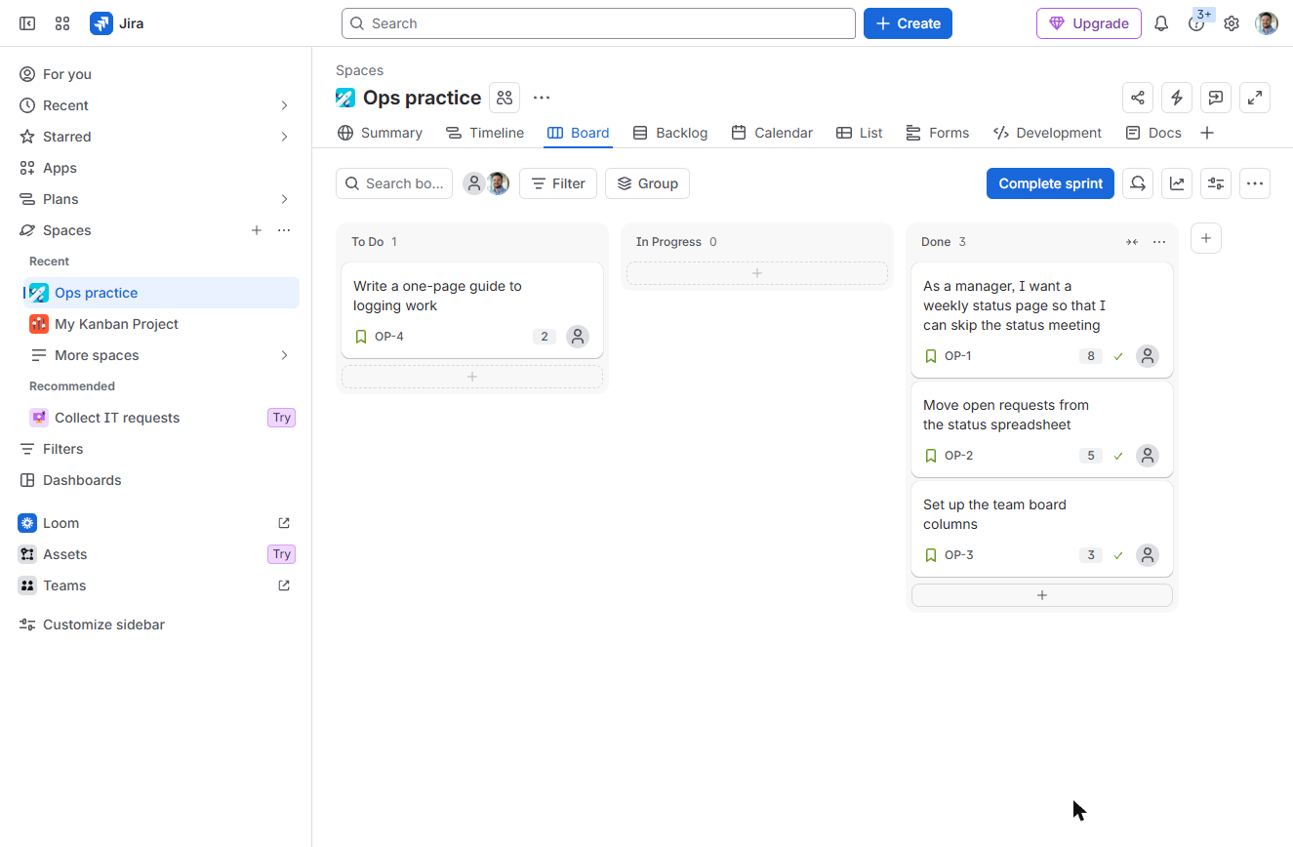Collapse the sidebar with the panel icon

(27, 23)
